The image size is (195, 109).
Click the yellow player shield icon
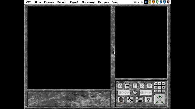point(150,2)
